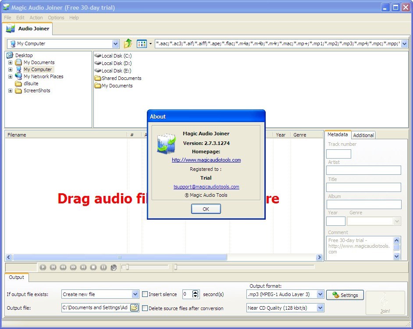Open the Edit menu

tap(20, 18)
